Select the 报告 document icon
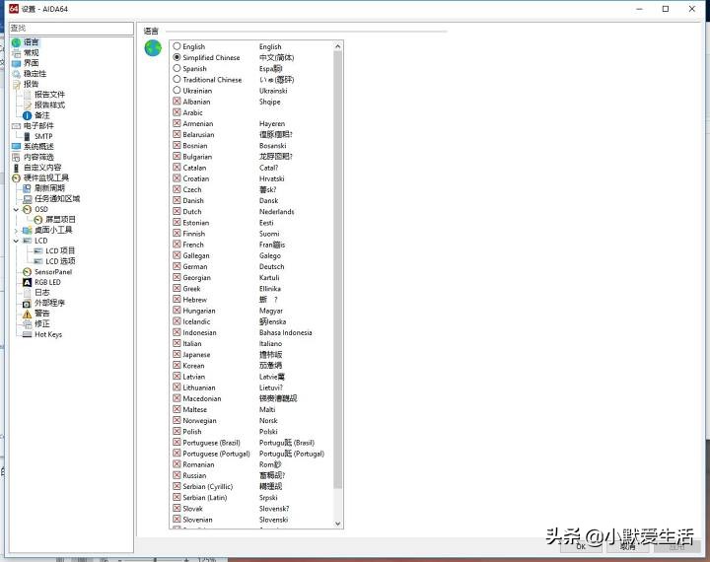Image resolution: width=710 pixels, height=562 pixels. click(17, 84)
